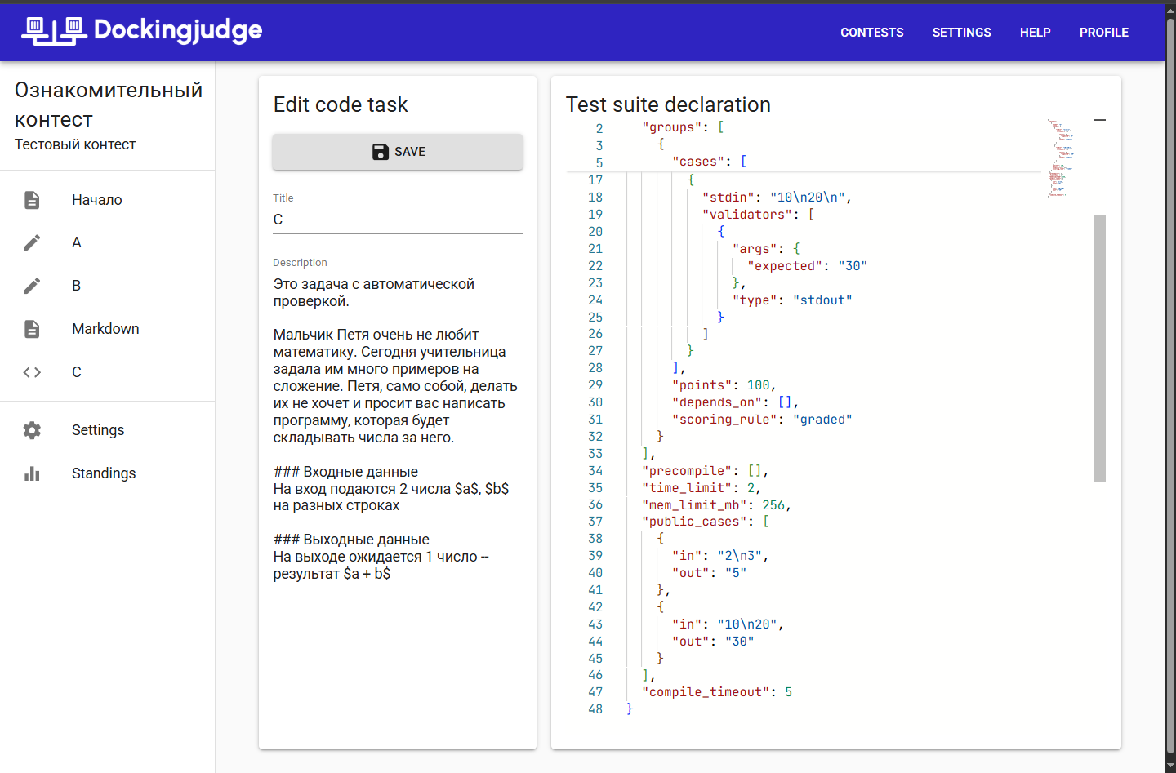Click the code brackets icon beside C
The image size is (1176, 773).
[32, 372]
